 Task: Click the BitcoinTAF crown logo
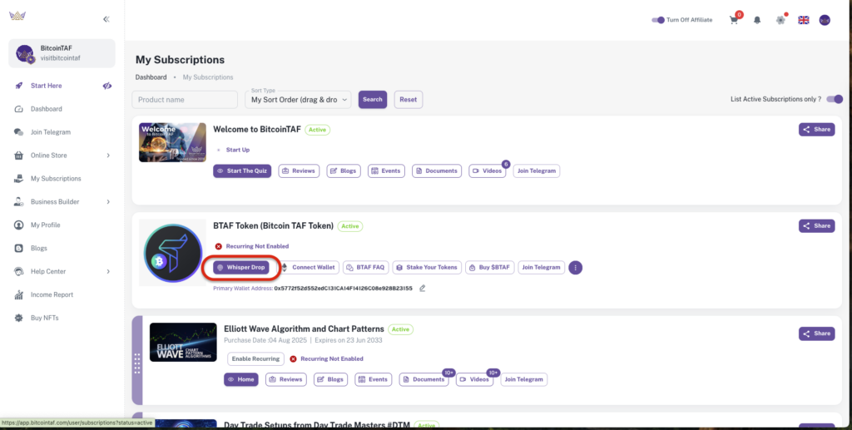17,16
